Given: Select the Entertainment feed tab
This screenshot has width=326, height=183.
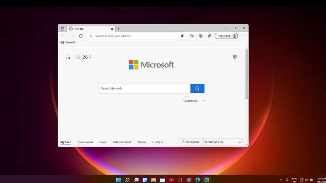Looking at the screenshot, I should [x=122, y=142].
